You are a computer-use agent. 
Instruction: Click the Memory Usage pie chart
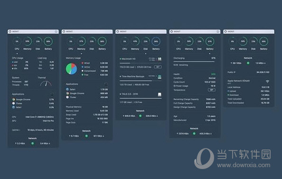click(x=71, y=69)
